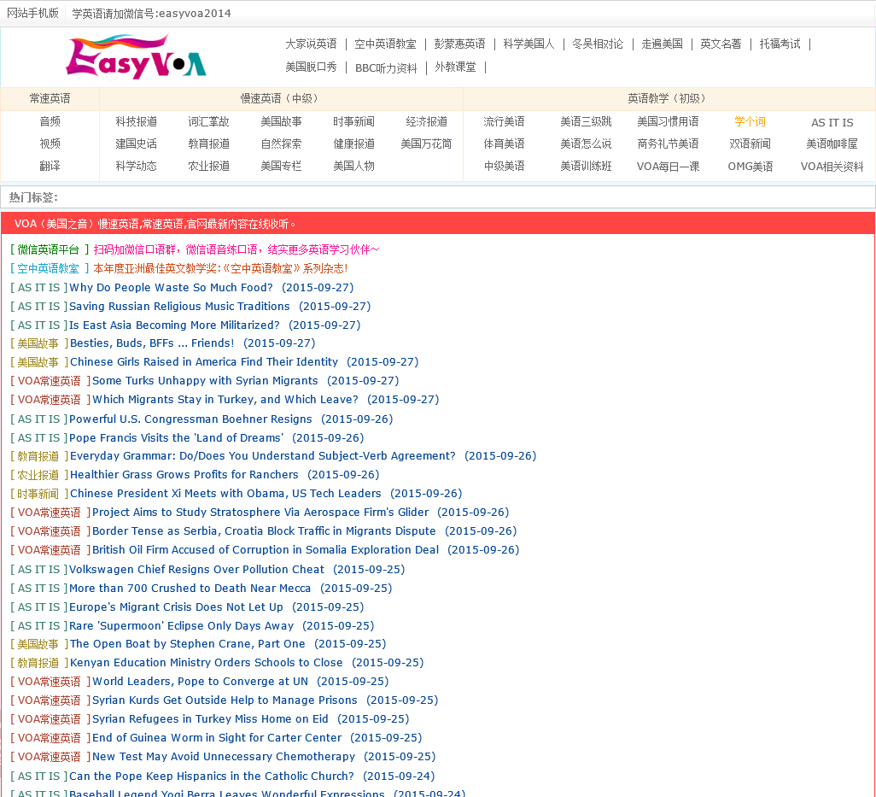
Task: Open 空中英语教室 in top navigation
Action: tap(385, 44)
